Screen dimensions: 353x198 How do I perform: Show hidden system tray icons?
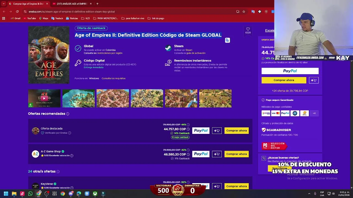[x=309, y=194]
